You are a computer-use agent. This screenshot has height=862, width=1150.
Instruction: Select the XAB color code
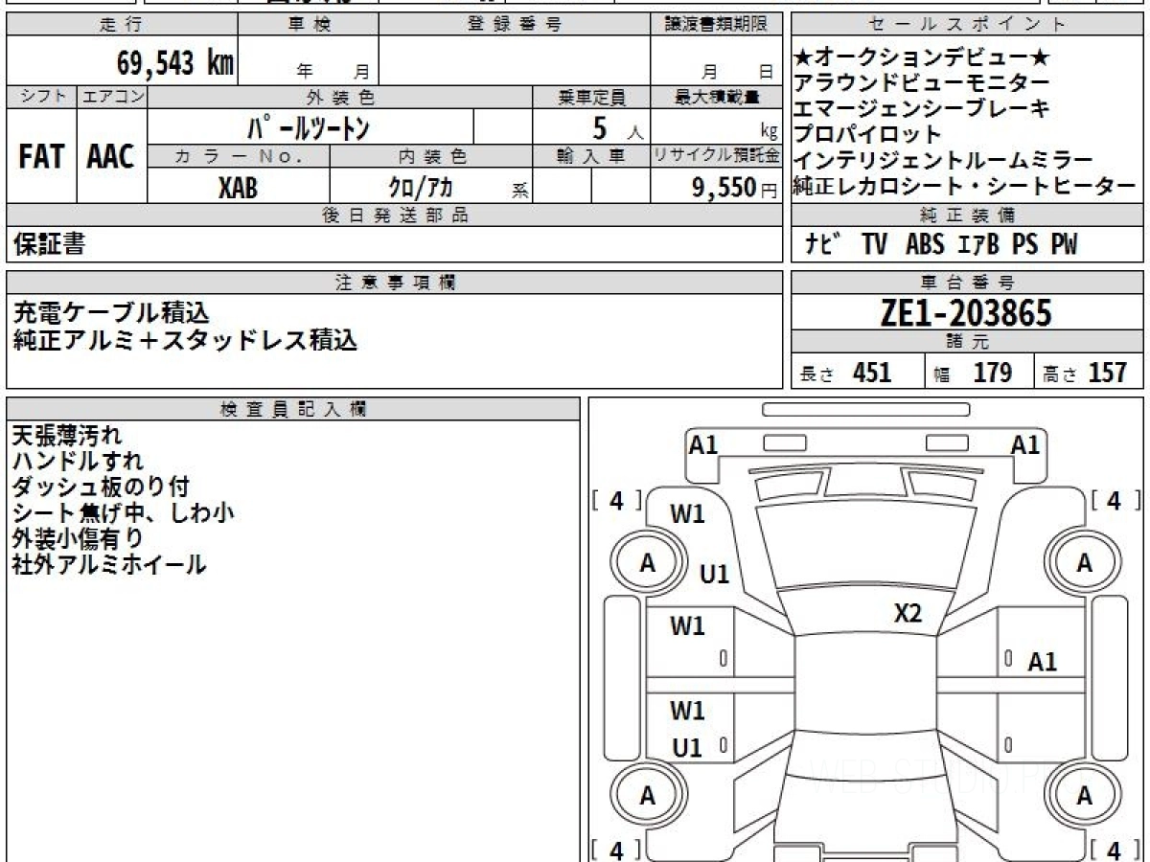[239, 187]
